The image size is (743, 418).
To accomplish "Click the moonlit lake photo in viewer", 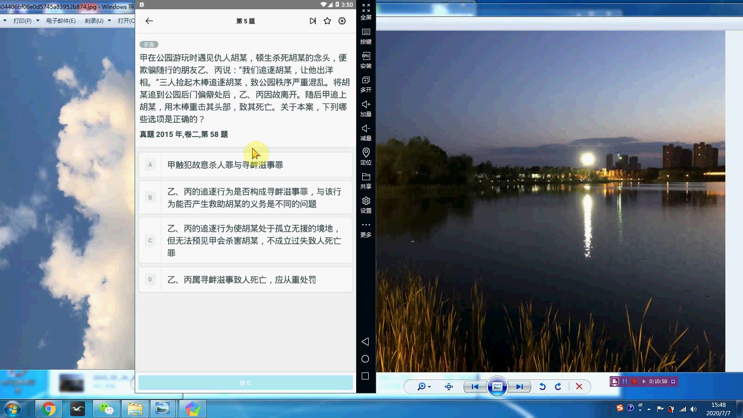I will (x=550, y=201).
